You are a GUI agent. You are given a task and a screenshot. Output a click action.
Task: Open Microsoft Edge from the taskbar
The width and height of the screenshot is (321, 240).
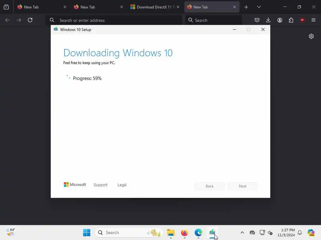click(x=198, y=232)
